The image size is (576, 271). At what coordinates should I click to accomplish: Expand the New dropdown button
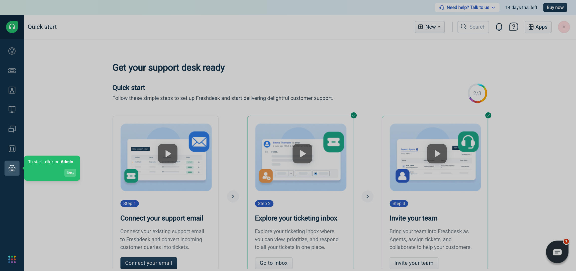(430, 27)
